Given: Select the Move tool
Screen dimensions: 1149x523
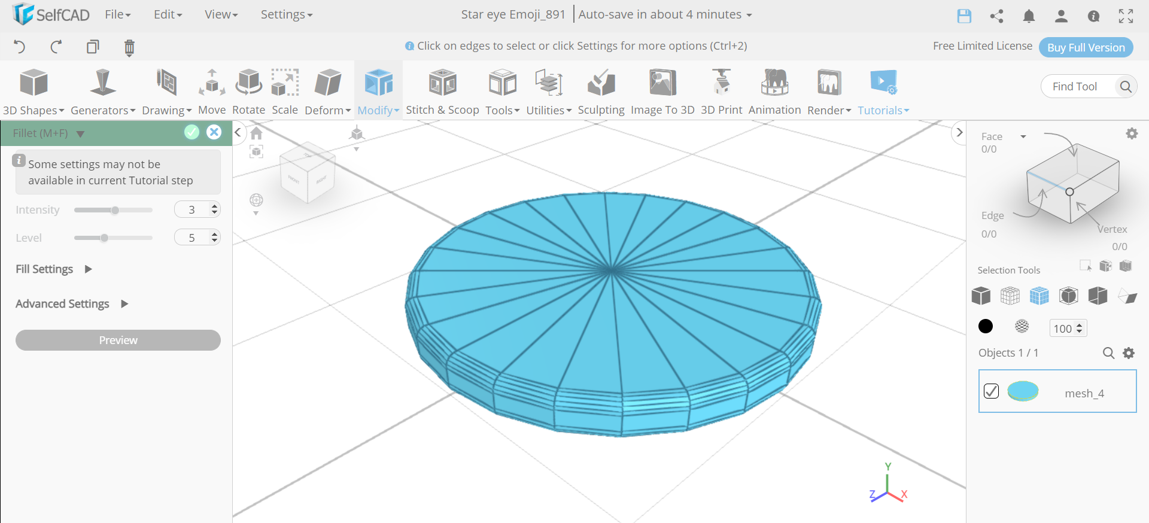Looking at the screenshot, I should click(212, 92).
